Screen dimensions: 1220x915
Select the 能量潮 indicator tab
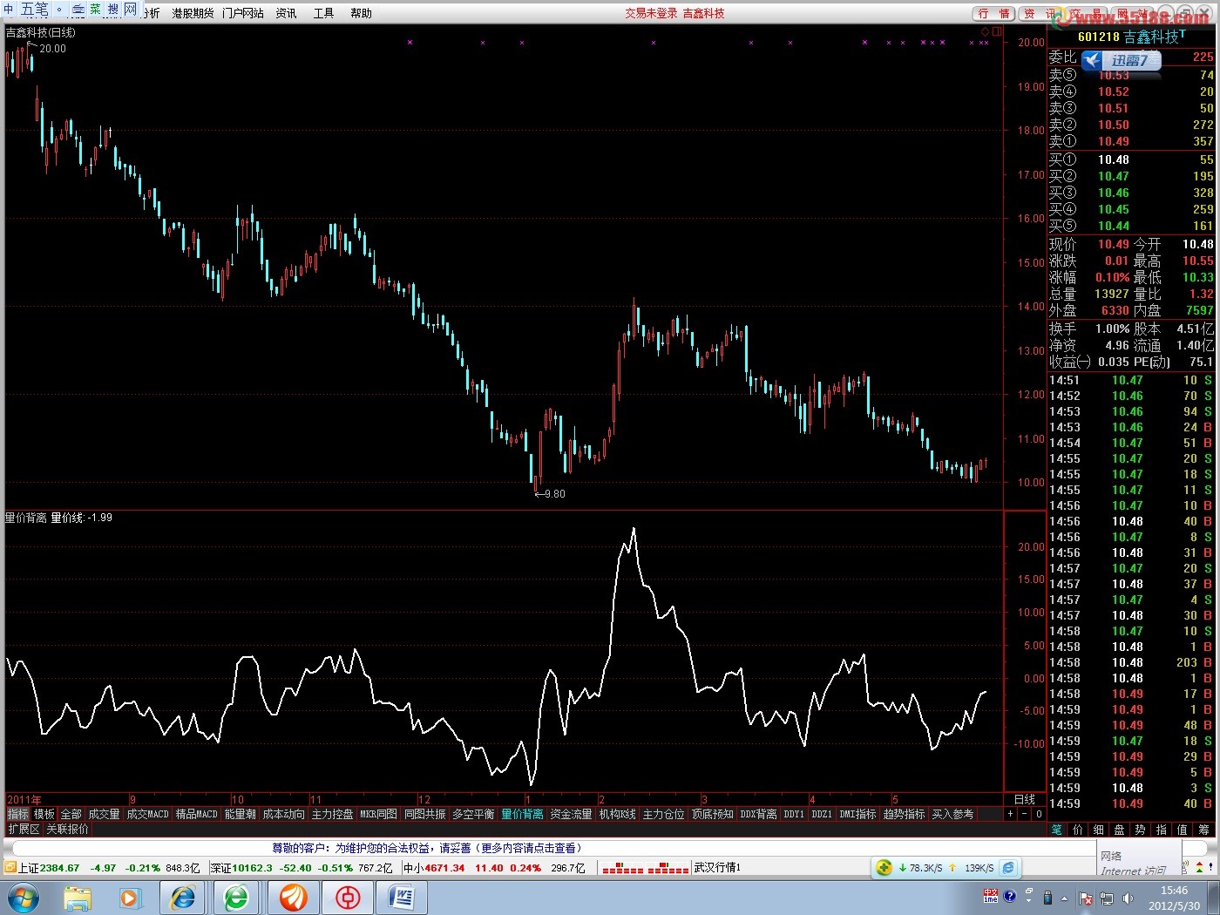click(240, 814)
